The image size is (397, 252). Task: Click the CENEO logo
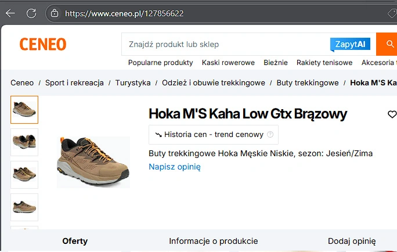(43, 44)
